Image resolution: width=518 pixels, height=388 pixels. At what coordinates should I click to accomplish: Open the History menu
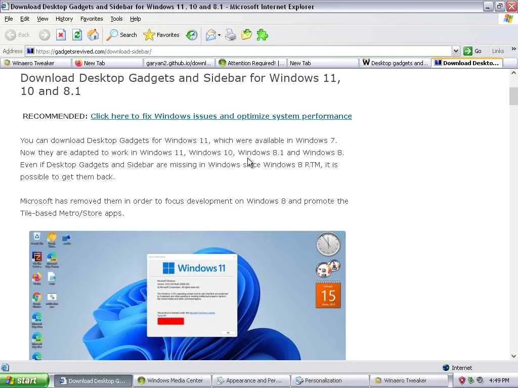[64, 19]
